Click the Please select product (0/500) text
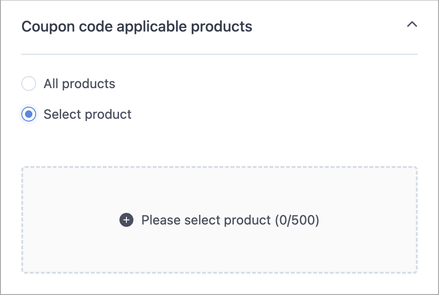This screenshot has height=295, width=439. point(230,220)
